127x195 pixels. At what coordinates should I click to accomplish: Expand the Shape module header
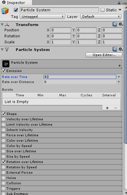coord(61,114)
